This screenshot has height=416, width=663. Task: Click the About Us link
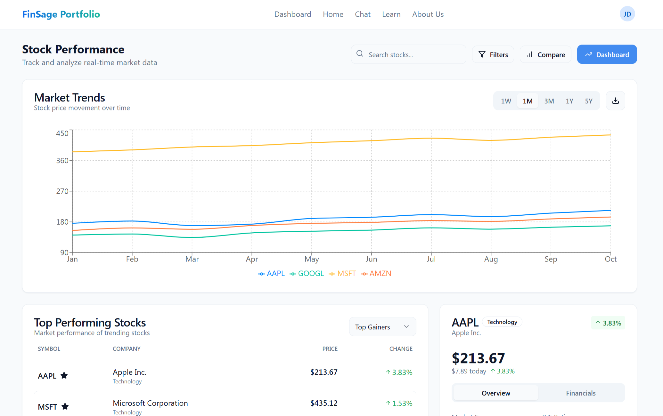(428, 14)
